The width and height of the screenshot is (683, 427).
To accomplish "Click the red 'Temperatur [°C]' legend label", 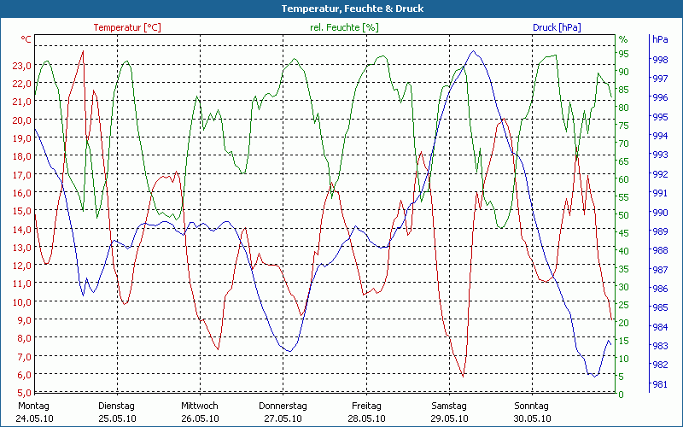I will coord(127,27).
